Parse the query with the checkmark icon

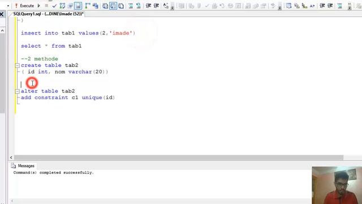pos(54,6)
